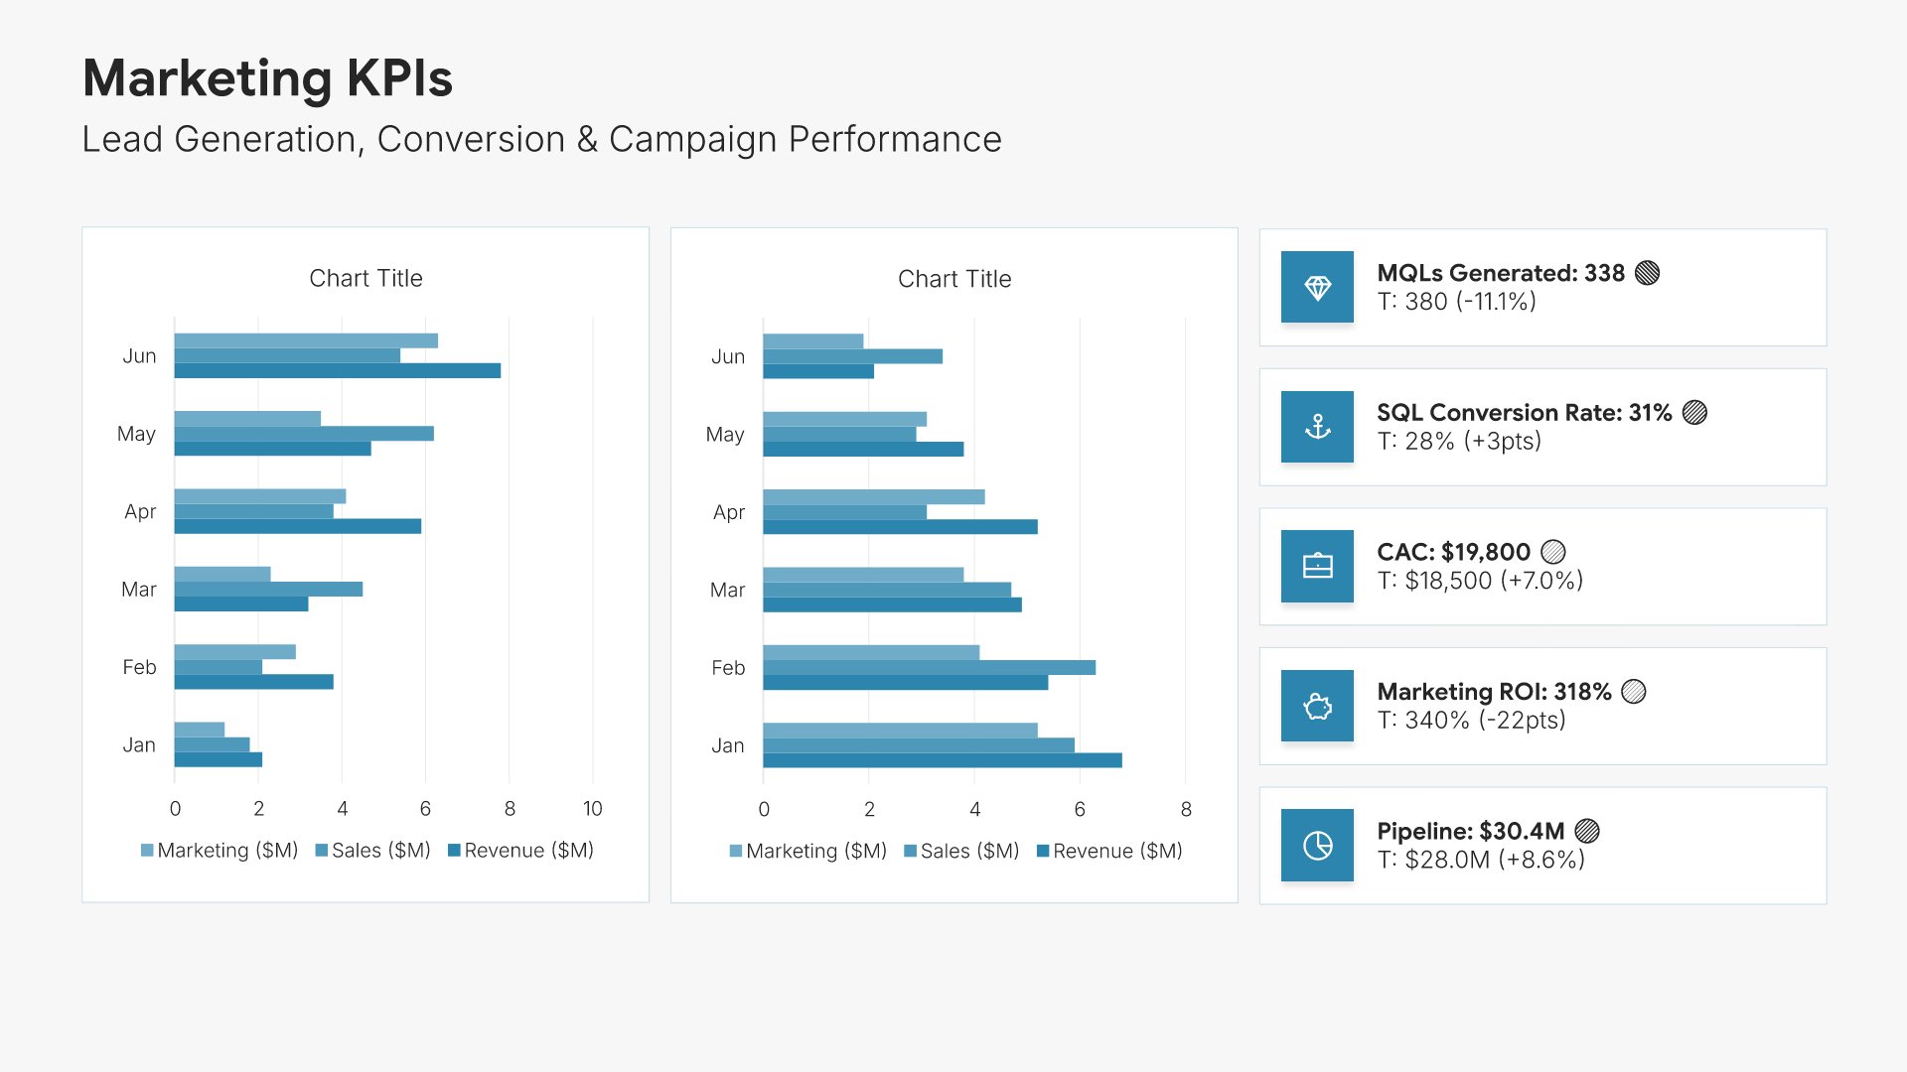Select the Jun Revenue bar in left chart
Viewport: 1907px width, 1072px height.
337,371
